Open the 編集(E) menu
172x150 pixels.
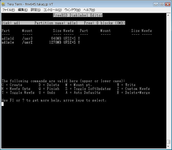[23, 10]
